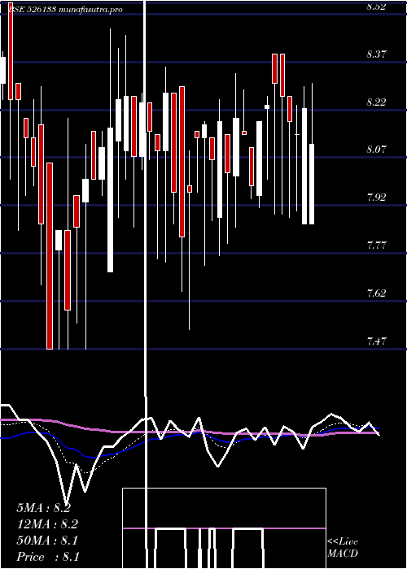
Task: Click the 7.77 price axis label
Action: [376, 245]
